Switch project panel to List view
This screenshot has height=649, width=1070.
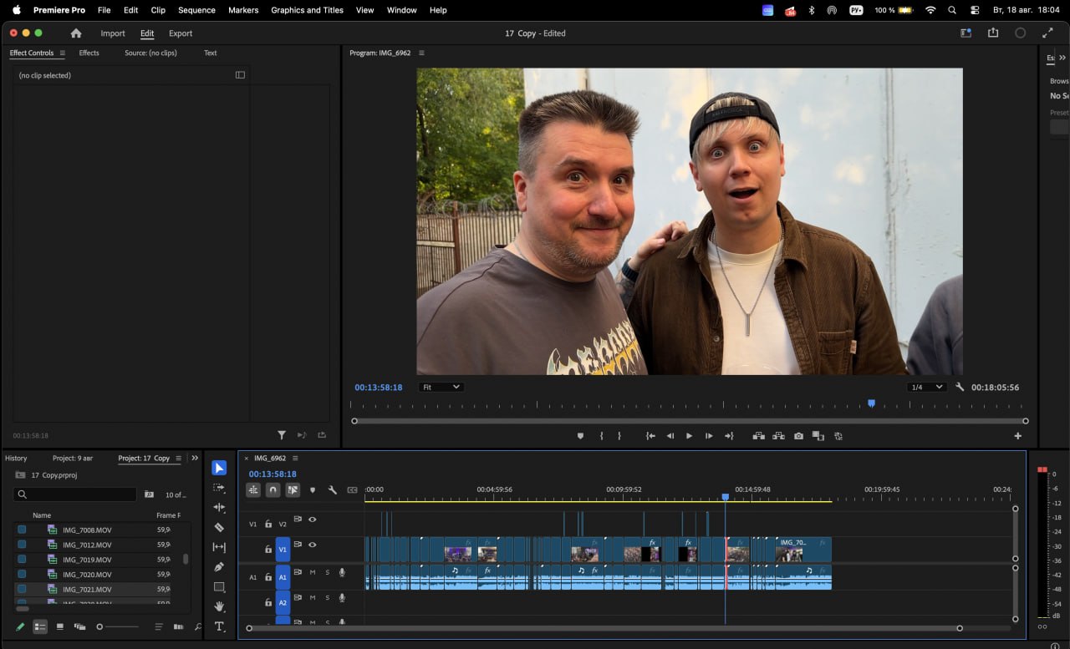pyautogui.click(x=40, y=626)
